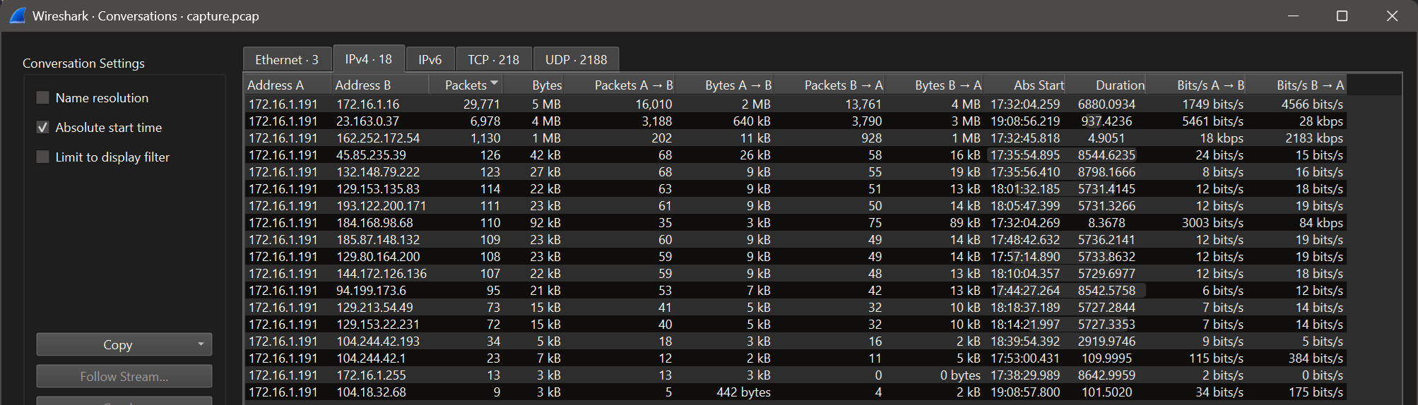
Task: Sort by Bytes A → B header
Action: tap(724, 85)
